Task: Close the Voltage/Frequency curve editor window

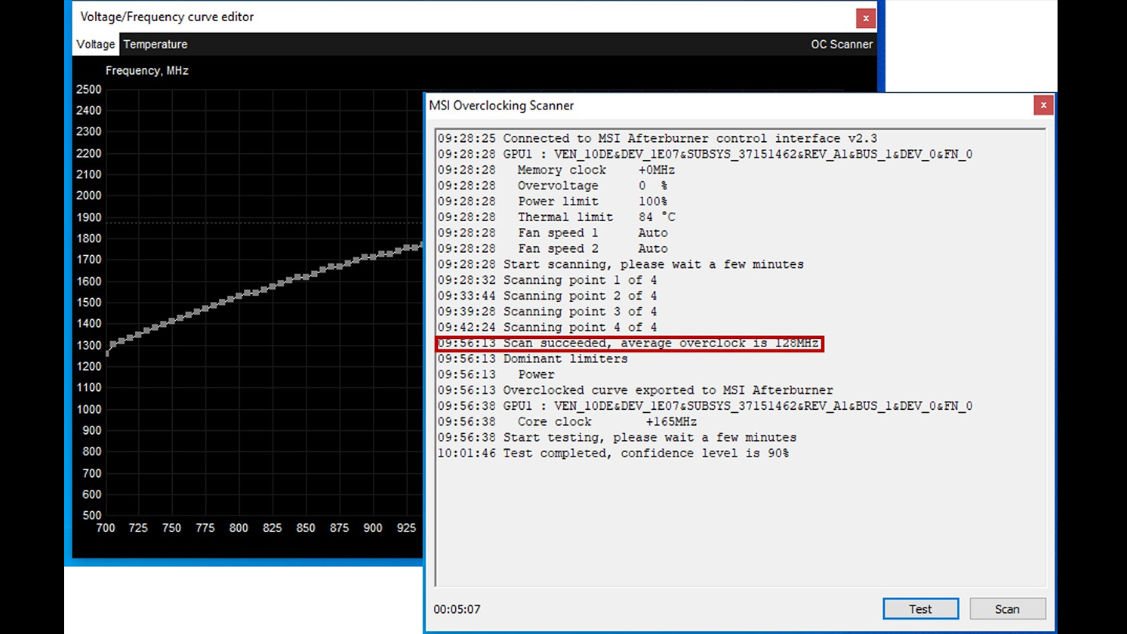Action: 865,18
